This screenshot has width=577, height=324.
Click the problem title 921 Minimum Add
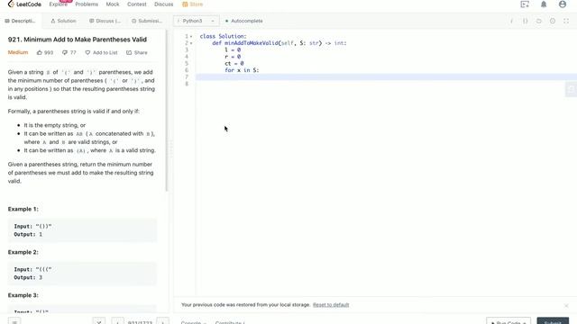click(x=78, y=40)
